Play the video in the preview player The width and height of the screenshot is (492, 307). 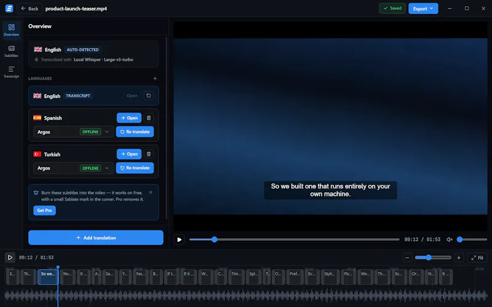tap(179, 239)
